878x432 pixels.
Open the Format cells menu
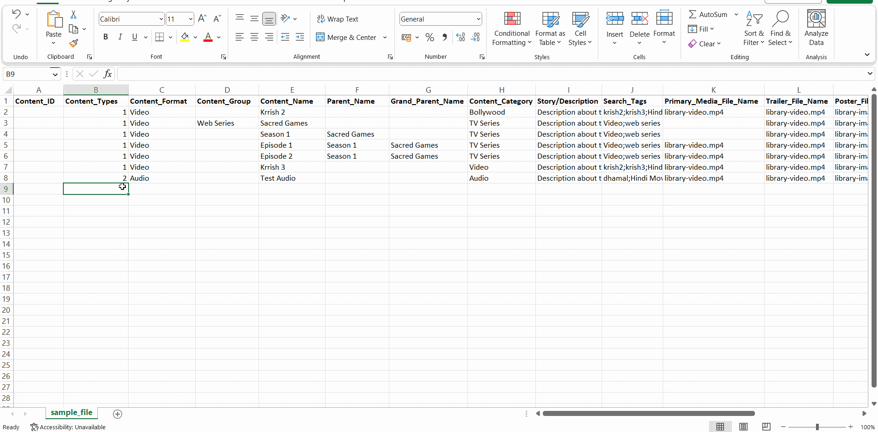pyautogui.click(x=664, y=28)
